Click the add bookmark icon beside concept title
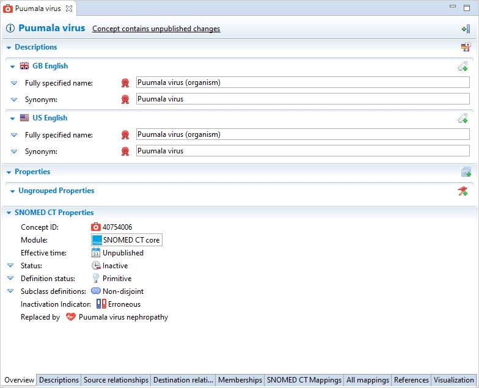This screenshot has height=388, width=479. [x=466, y=29]
